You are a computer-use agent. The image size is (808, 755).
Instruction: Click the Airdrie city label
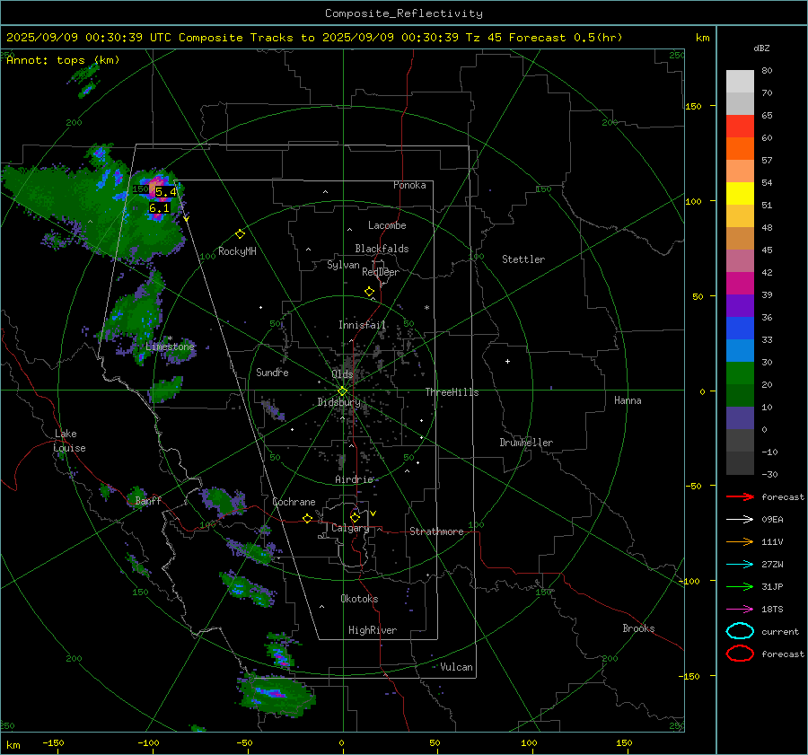click(354, 479)
